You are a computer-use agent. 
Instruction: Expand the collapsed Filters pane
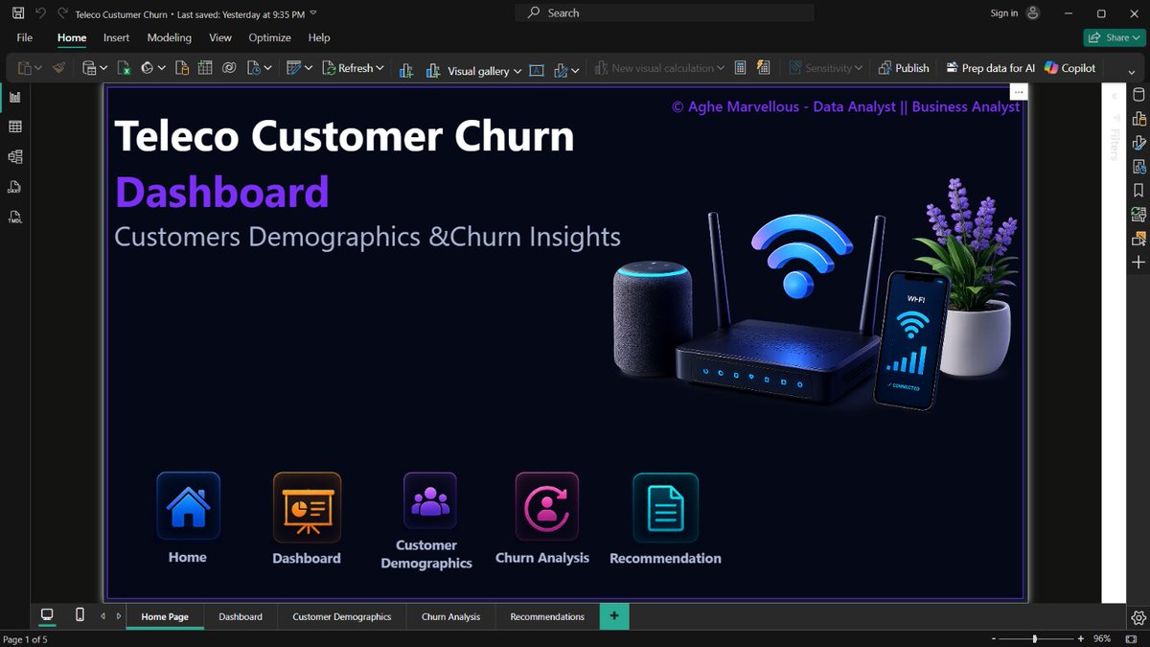pos(1114,96)
